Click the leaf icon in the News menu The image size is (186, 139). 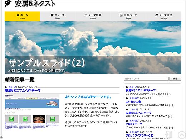(x=52, y=15)
